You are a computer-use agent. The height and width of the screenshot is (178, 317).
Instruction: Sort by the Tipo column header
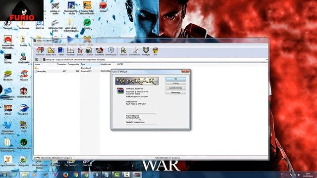pos(90,64)
